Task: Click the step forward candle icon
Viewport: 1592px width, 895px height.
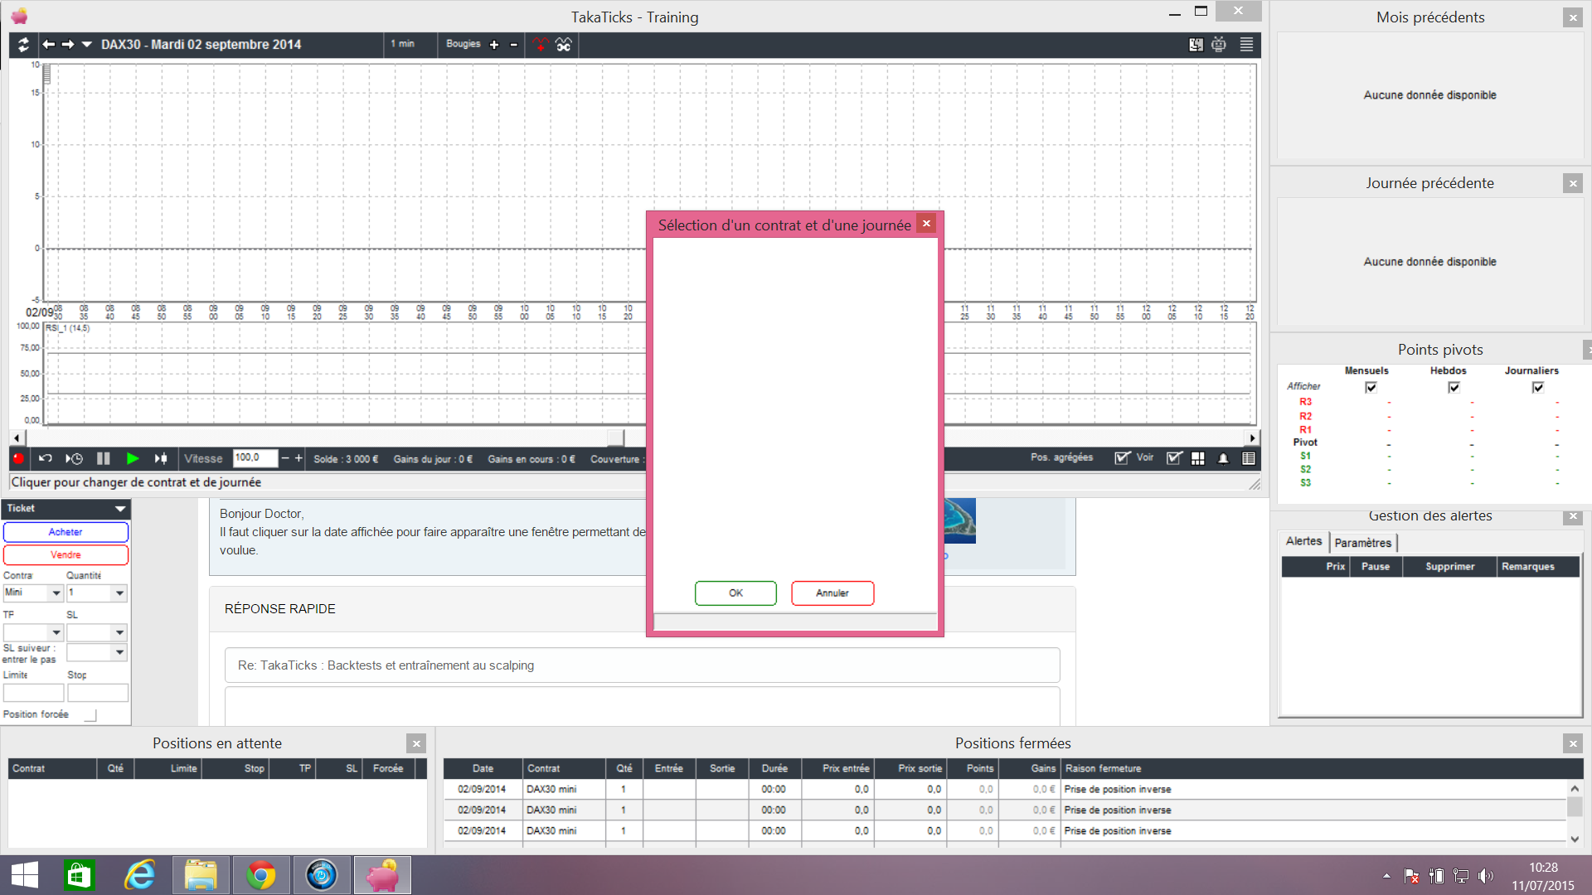Action: point(161,458)
